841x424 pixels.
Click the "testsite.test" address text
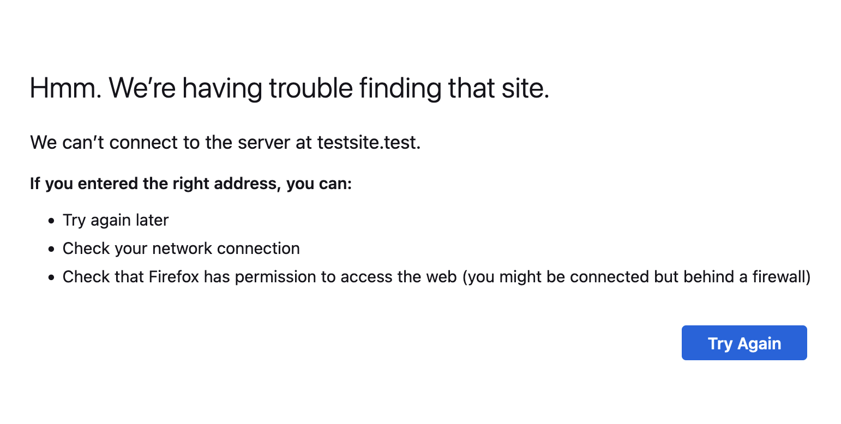coord(368,143)
